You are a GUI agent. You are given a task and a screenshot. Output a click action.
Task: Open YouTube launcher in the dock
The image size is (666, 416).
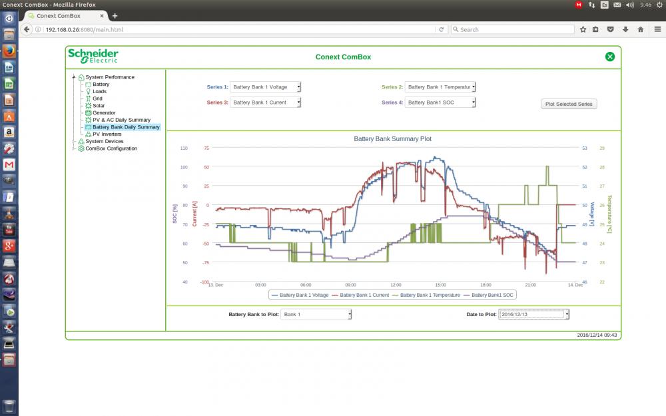9,230
